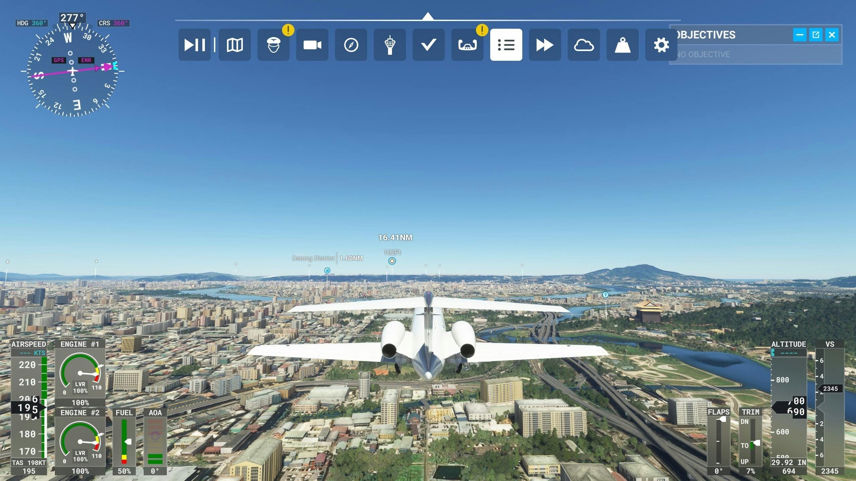Open toolbar customization gear settings
This screenshot has height=481, width=856.
661,45
